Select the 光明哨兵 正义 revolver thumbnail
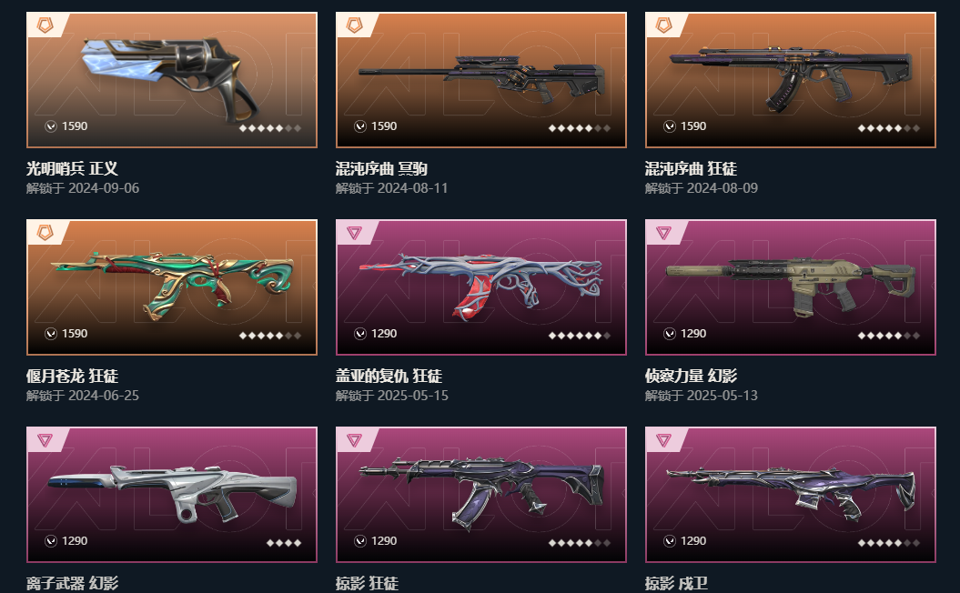 [x=172, y=80]
